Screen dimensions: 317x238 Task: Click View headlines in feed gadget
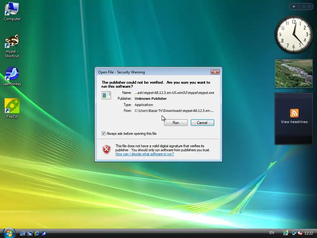tap(294, 122)
